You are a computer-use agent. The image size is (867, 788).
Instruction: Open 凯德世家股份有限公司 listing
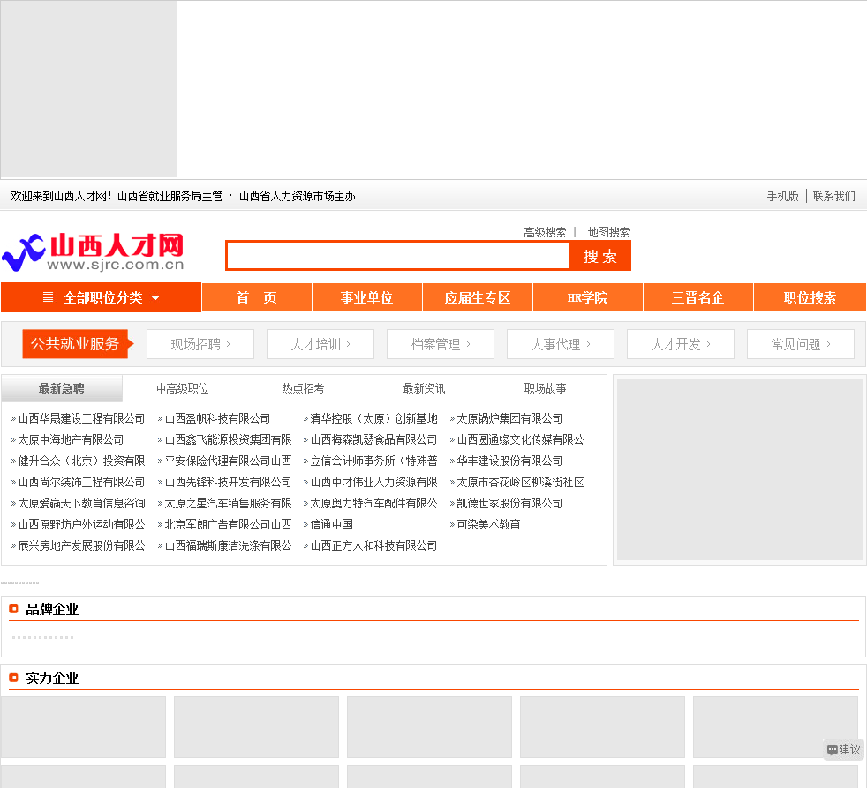click(509, 503)
